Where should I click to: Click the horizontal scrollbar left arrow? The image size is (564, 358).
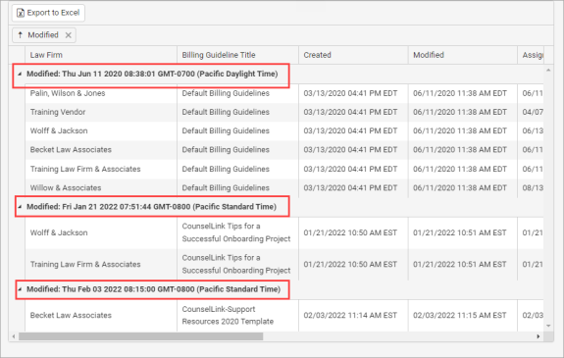[14, 336]
